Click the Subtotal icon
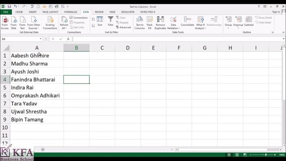The width and height of the screenshot is (286, 161). tap(249, 21)
